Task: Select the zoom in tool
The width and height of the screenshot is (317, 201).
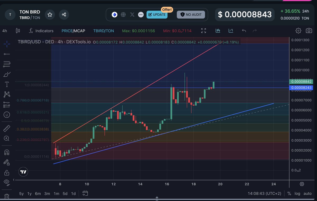Action: click(7, 138)
